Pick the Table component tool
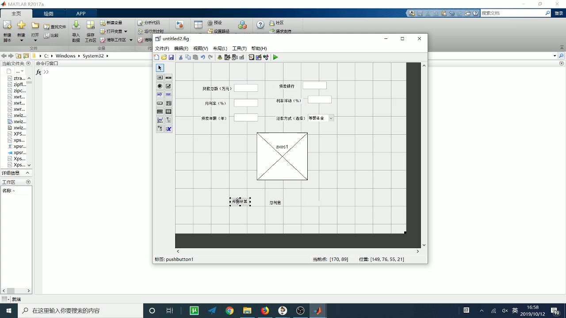566x318 pixels. (x=168, y=112)
